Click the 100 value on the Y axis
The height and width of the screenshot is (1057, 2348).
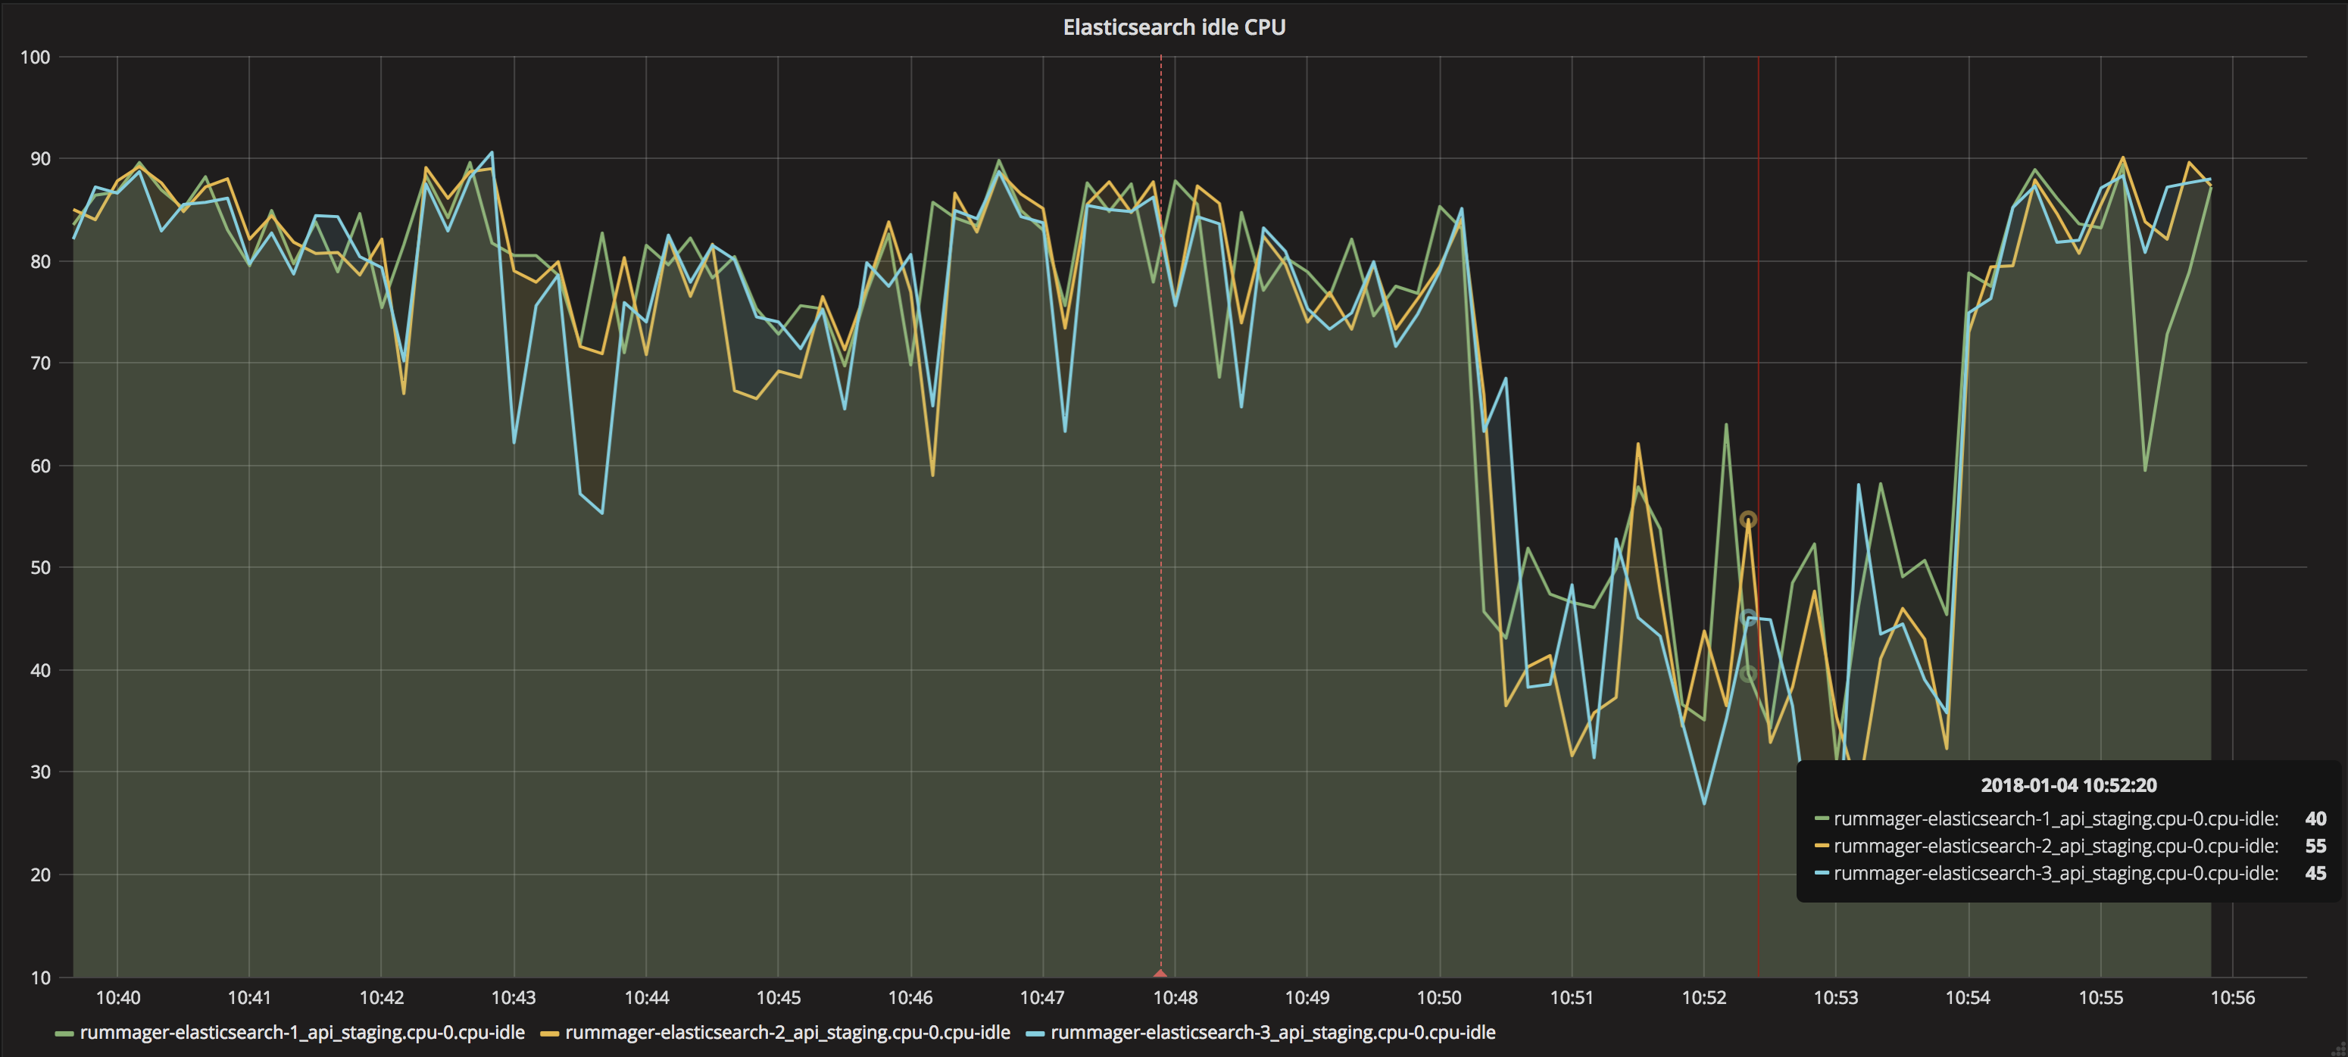(x=35, y=58)
